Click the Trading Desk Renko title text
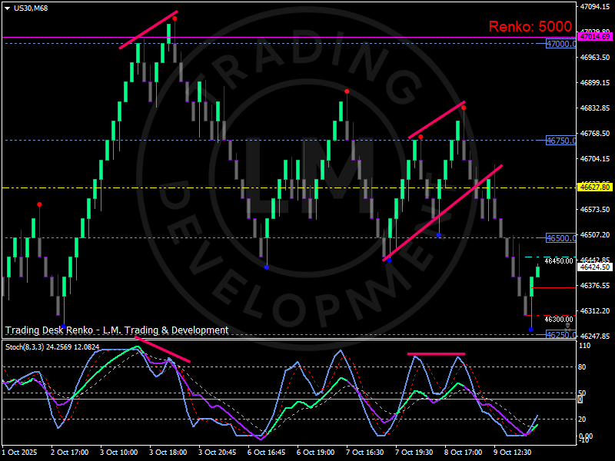615x461 pixels. click(x=117, y=330)
